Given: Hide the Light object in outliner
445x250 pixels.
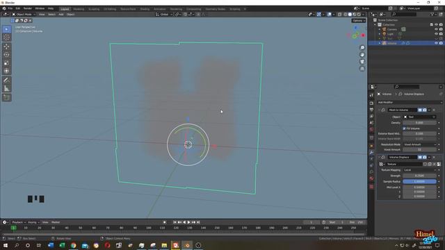Looking at the screenshot, I should coord(436,34).
